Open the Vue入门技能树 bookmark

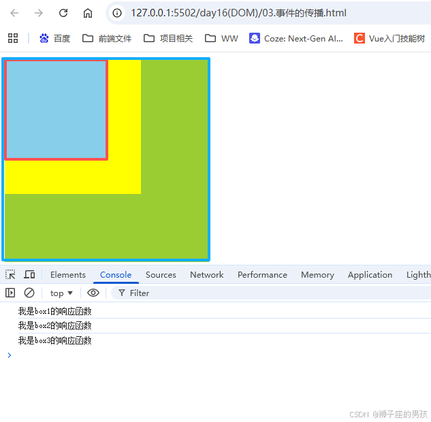(x=389, y=38)
